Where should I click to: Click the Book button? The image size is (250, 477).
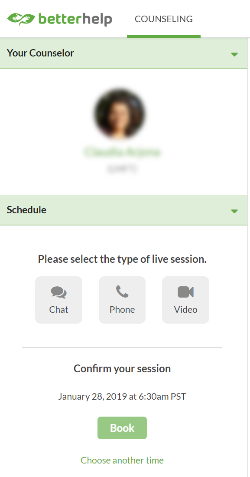coord(122,428)
